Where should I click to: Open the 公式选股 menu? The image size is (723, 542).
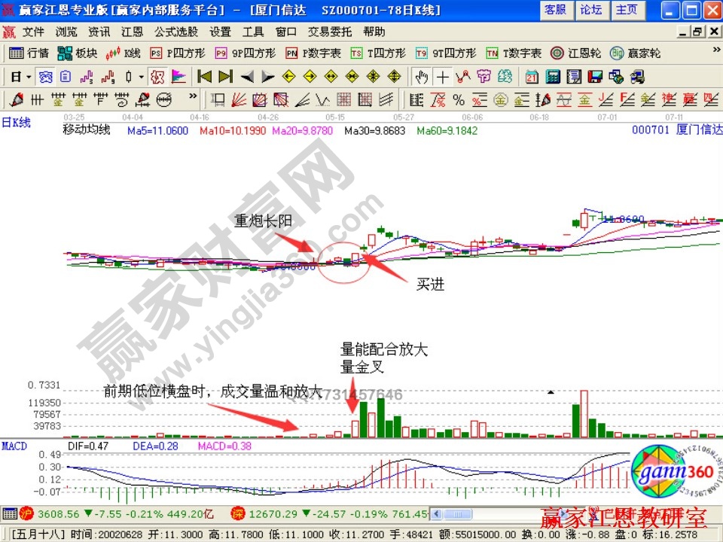[176, 32]
